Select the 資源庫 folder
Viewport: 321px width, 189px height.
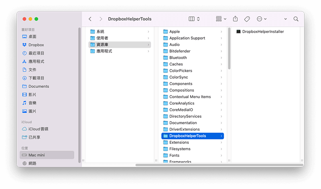pos(120,45)
